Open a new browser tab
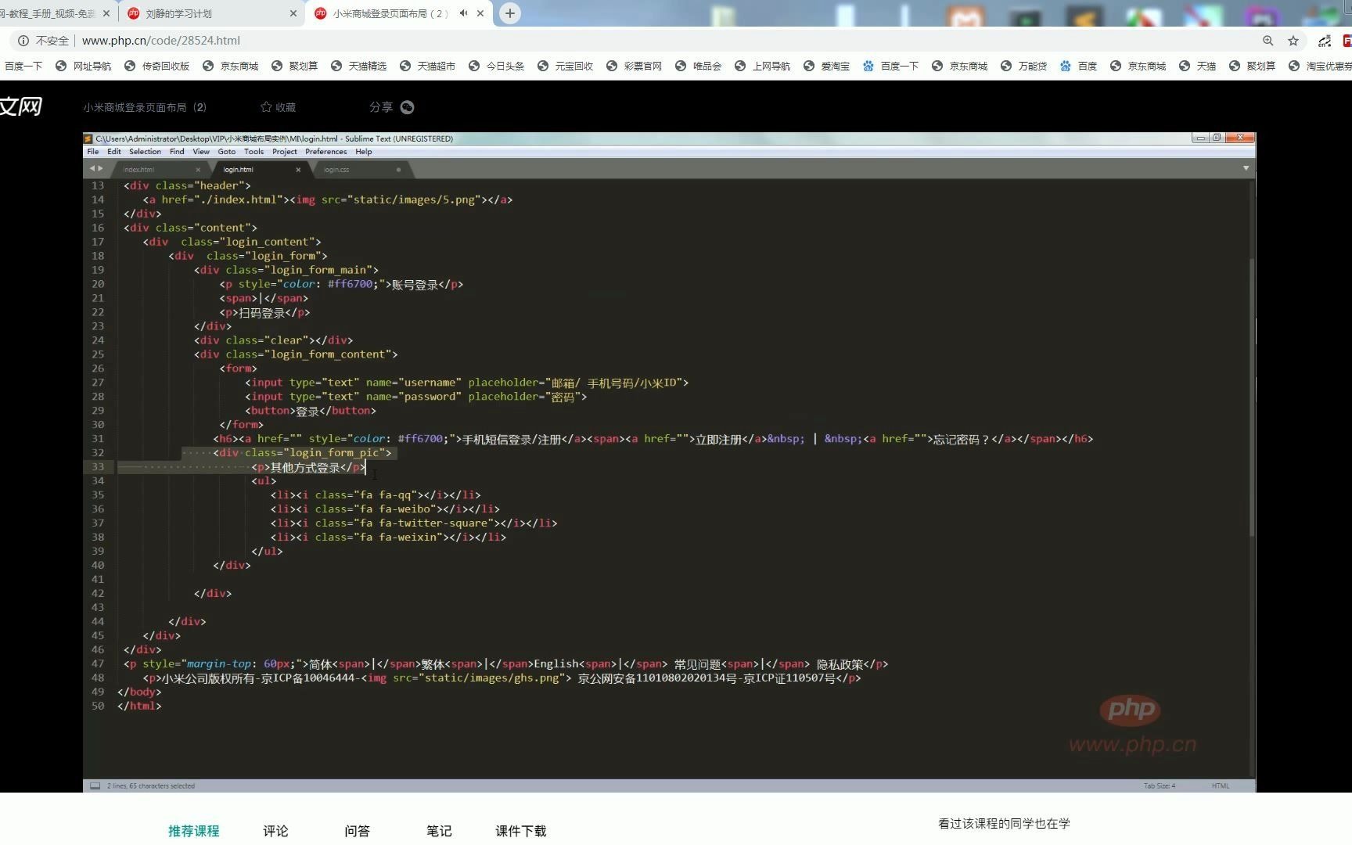This screenshot has height=845, width=1352. (509, 13)
